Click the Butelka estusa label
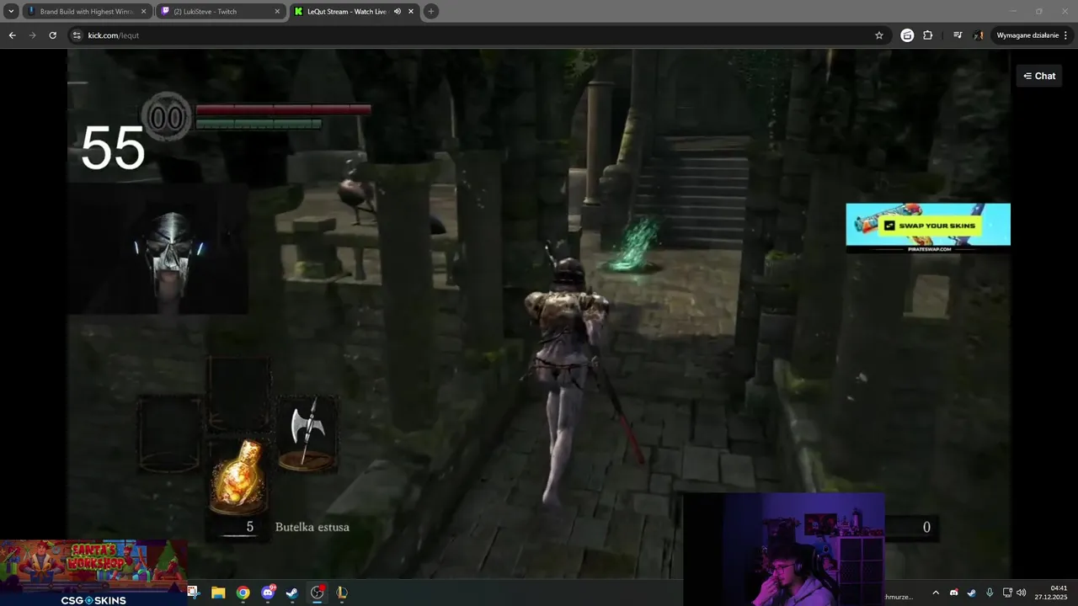 coord(312,527)
